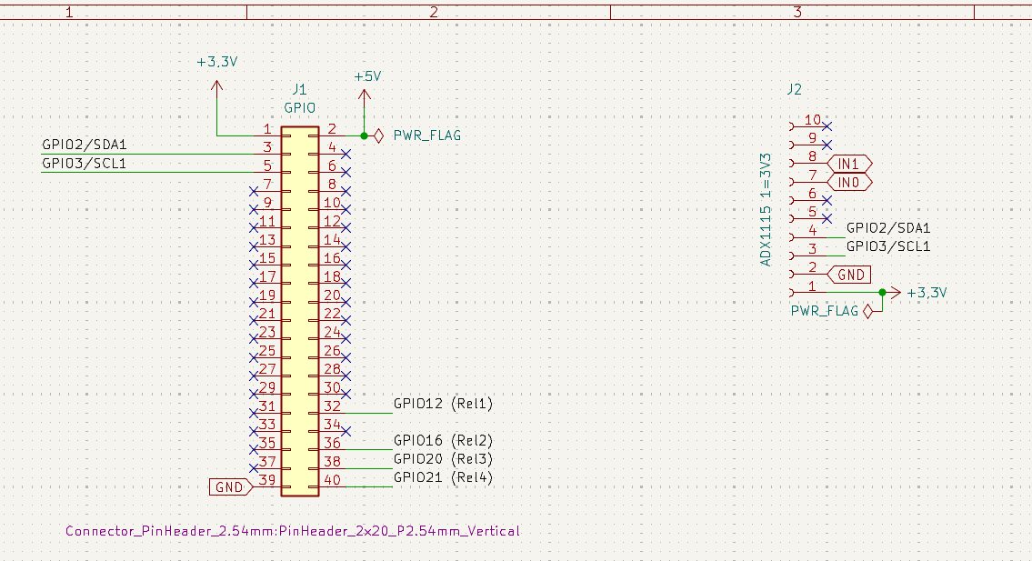Select the junction dot on the +5V wire
This screenshot has width=1032, height=561.
pos(364,135)
